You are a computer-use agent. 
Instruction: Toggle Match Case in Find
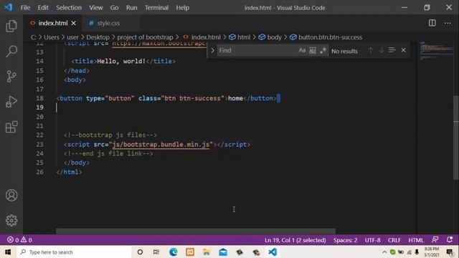point(302,51)
